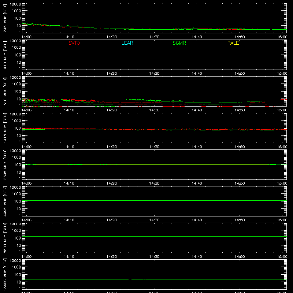Click the 1000 tick label of 410 MHz panel
This screenshot has width=293, height=293.
(x=16, y=48)
